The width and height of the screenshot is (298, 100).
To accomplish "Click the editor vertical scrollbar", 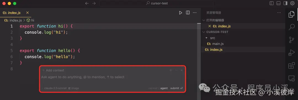I will tap(199, 62).
